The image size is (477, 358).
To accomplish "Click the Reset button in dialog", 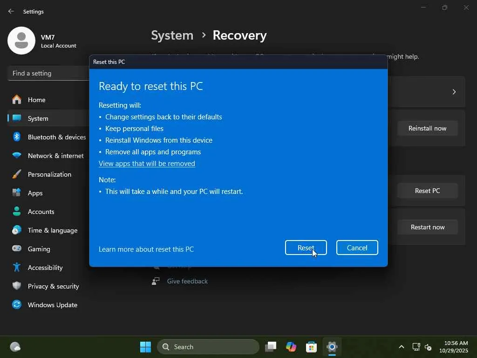I will point(306,248).
